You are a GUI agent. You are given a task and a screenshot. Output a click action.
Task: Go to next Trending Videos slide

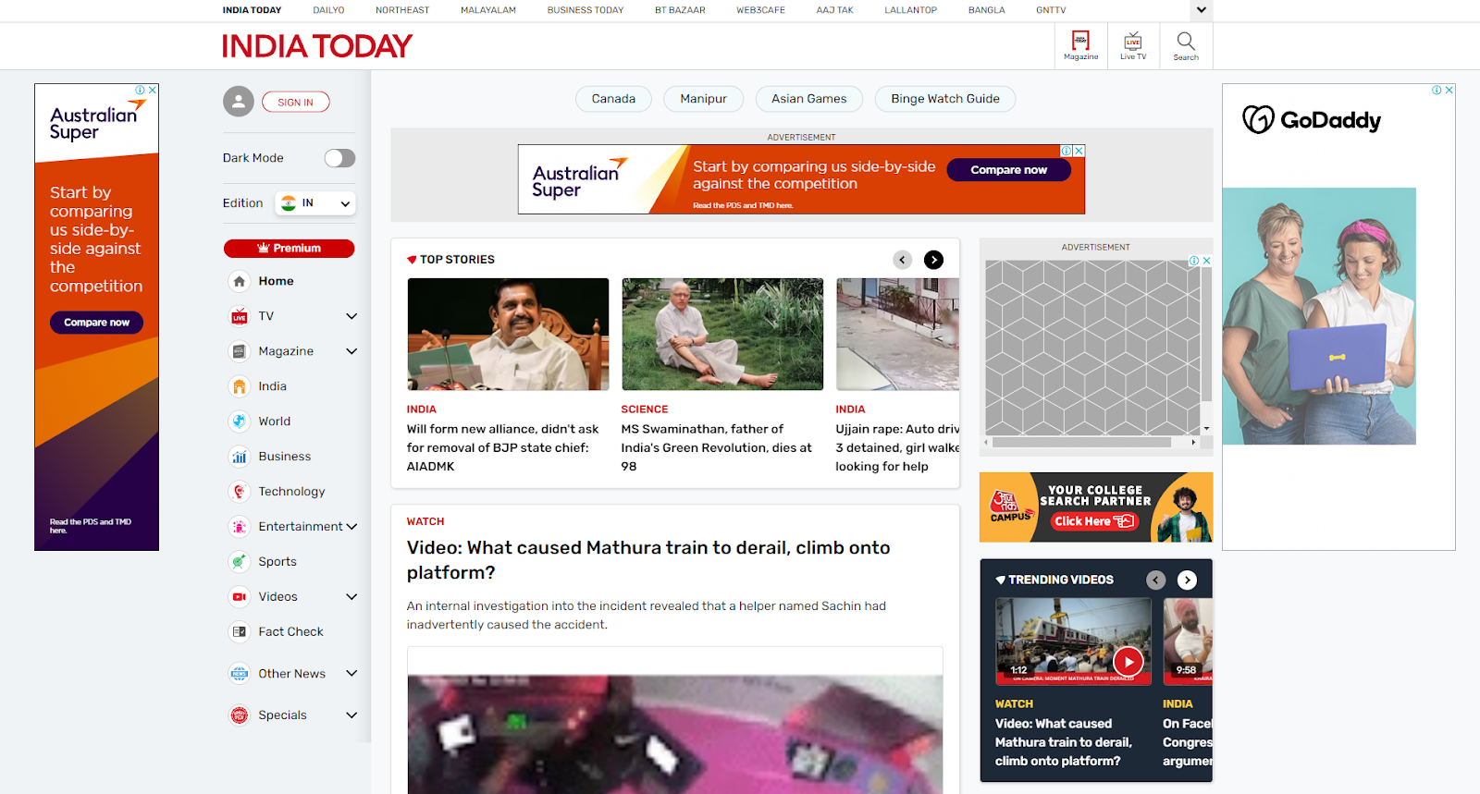1188,580
